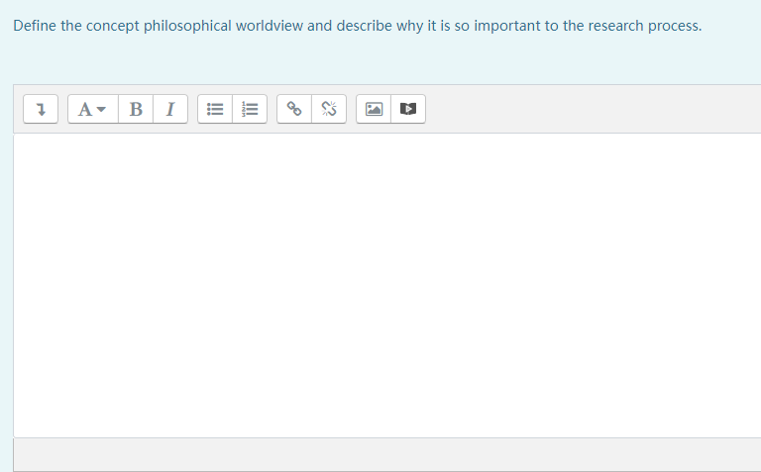Remove link with the unlink icon

coord(329,109)
